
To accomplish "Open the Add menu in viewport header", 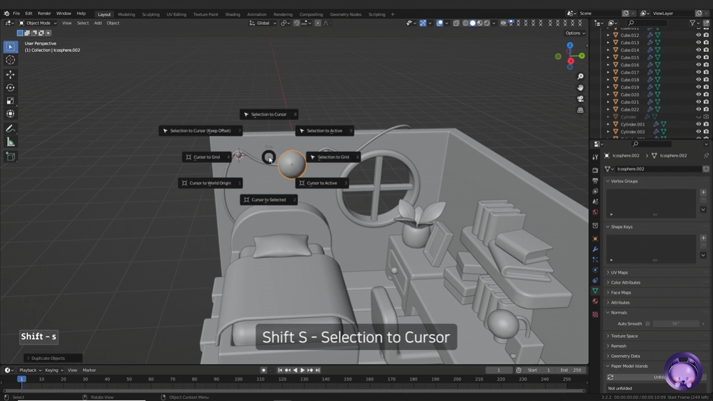I will (98, 23).
